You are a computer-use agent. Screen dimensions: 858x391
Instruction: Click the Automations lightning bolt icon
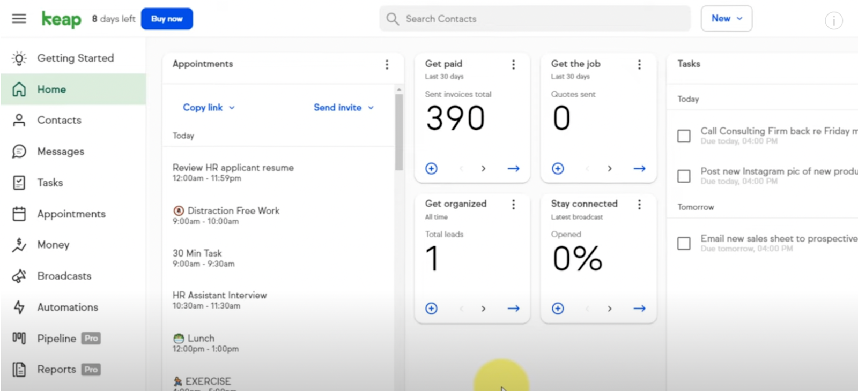(19, 307)
